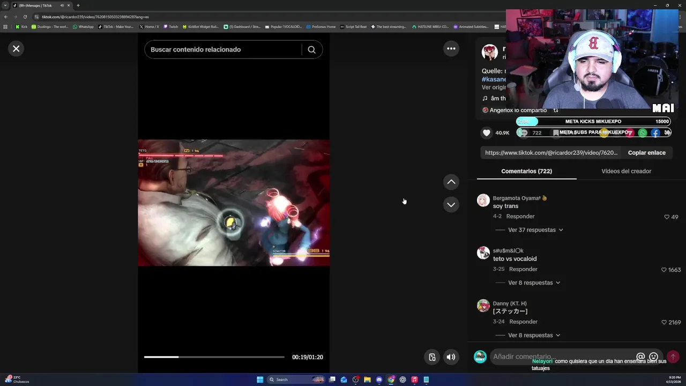
Task: Like the video with the heart icon
Action: [487, 132]
